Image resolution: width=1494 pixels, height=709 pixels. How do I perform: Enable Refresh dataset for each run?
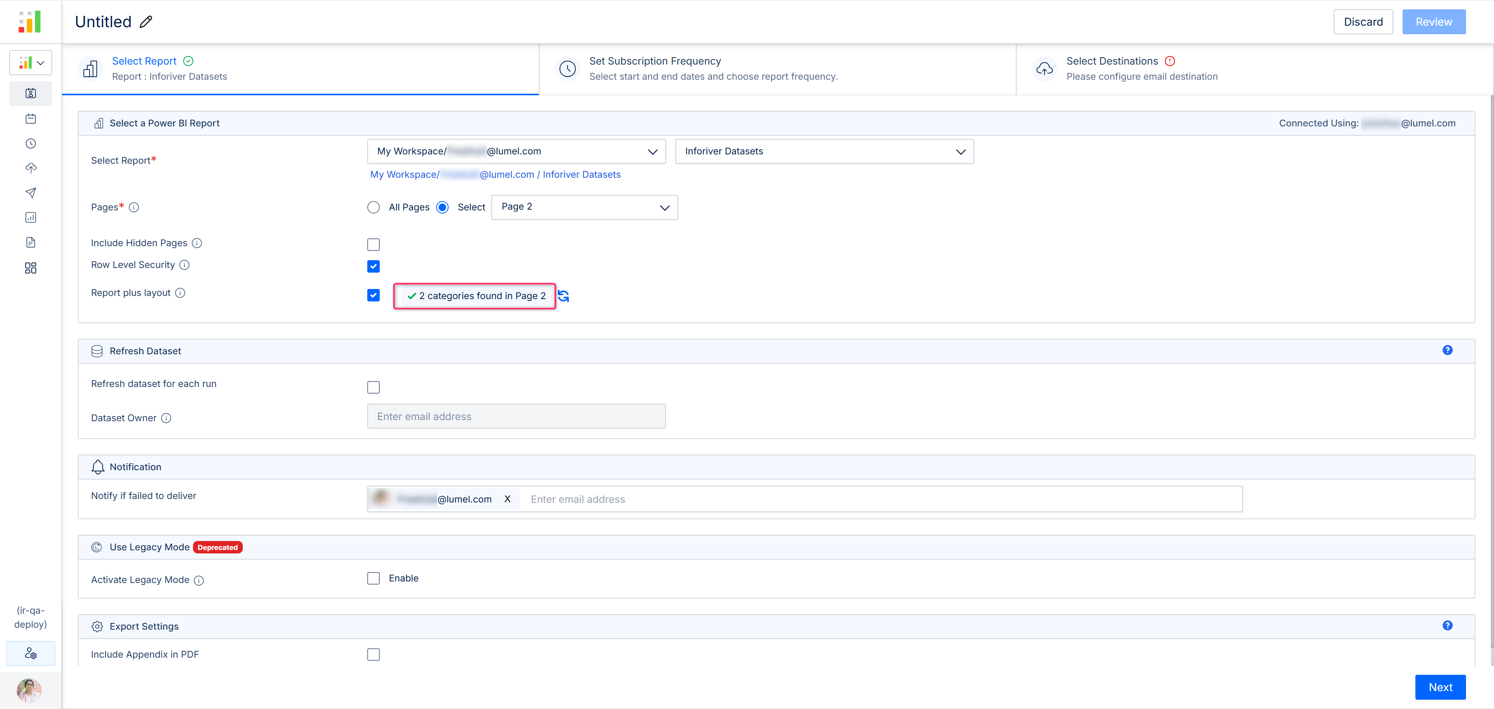373,387
